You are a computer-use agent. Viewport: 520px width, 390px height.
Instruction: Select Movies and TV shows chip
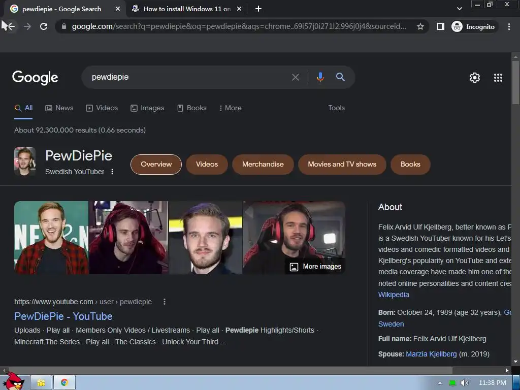click(342, 164)
